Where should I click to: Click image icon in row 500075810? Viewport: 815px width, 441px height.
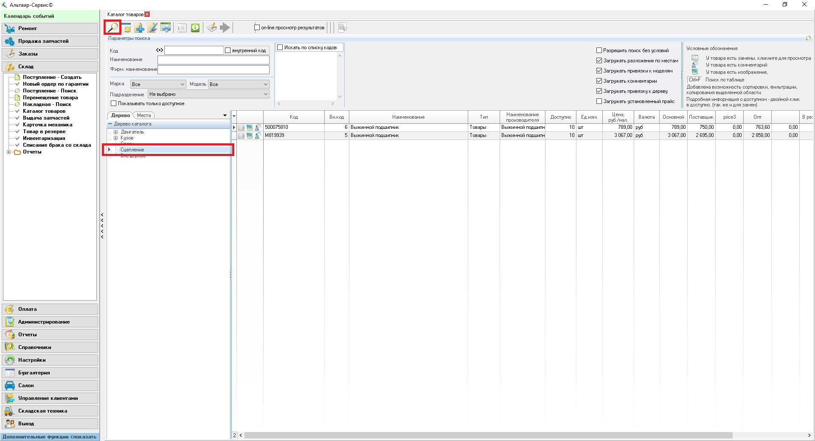pos(250,127)
